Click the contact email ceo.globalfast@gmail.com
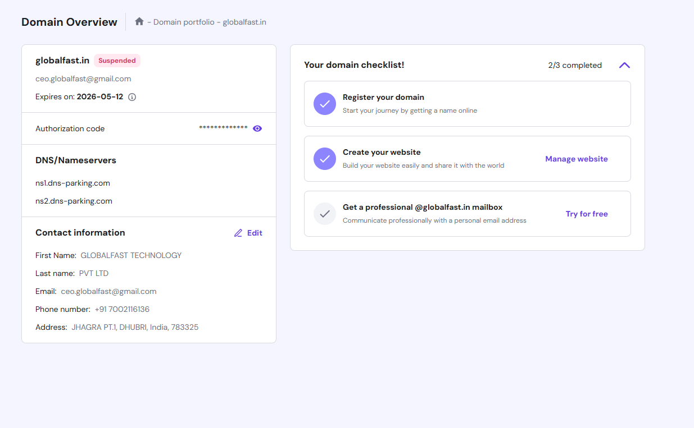This screenshot has height=428, width=694. [x=108, y=291]
